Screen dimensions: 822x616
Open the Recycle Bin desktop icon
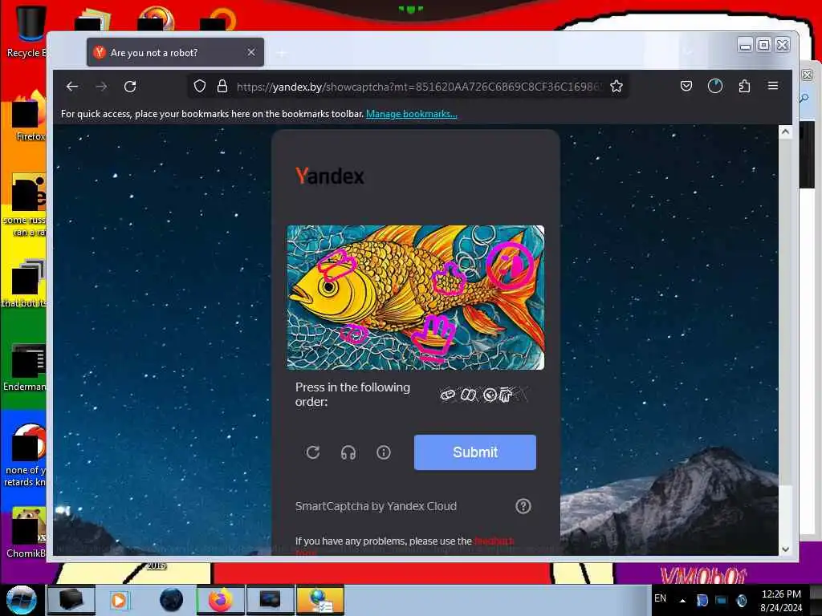tap(31, 31)
